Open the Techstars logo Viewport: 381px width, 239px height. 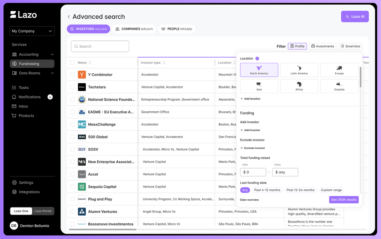pos(82,87)
